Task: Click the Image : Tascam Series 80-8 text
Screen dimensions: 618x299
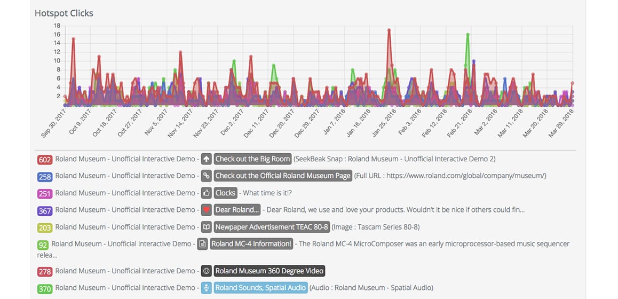Action: [x=376, y=227]
